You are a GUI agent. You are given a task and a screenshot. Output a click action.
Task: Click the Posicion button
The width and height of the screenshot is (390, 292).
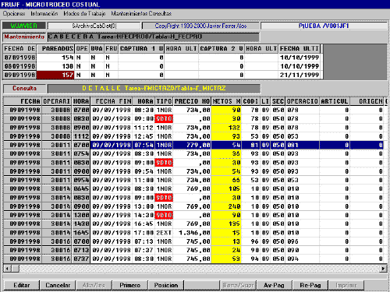166,285
